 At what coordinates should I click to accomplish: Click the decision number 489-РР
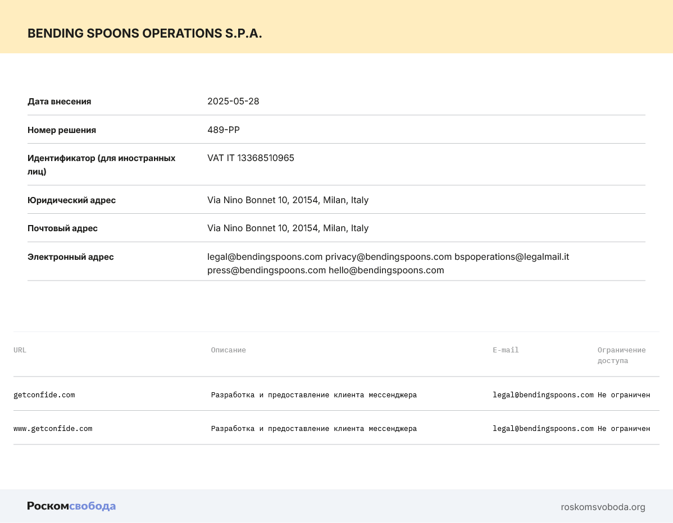pos(223,130)
